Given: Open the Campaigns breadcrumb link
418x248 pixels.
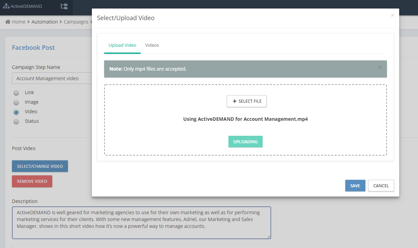Looking at the screenshot, I should pos(76,22).
